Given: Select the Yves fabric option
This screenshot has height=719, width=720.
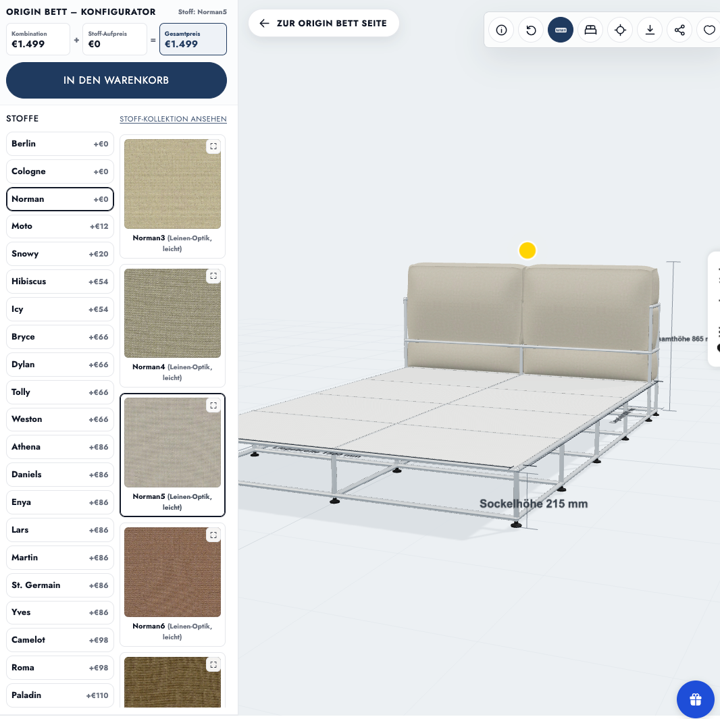Looking at the screenshot, I should [x=60, y=612].
